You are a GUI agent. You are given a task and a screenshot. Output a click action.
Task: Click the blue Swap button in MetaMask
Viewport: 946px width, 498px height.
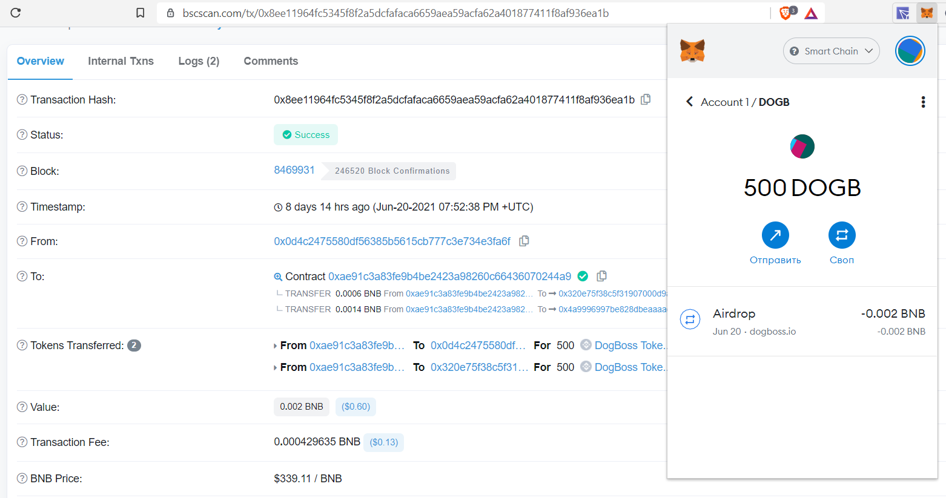(x=842, y=235)
